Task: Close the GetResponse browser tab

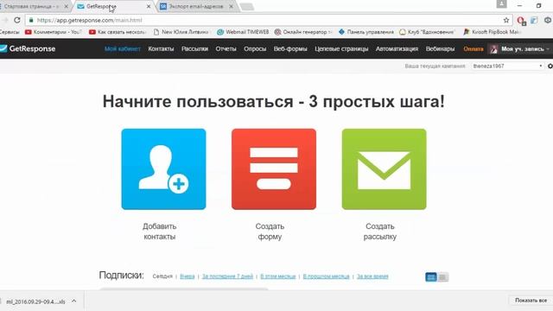Action: 149,6
